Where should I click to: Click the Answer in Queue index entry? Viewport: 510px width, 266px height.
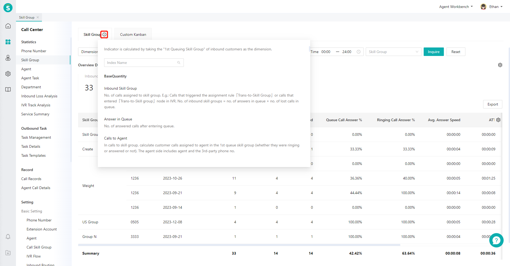click(x=118, y=119)
